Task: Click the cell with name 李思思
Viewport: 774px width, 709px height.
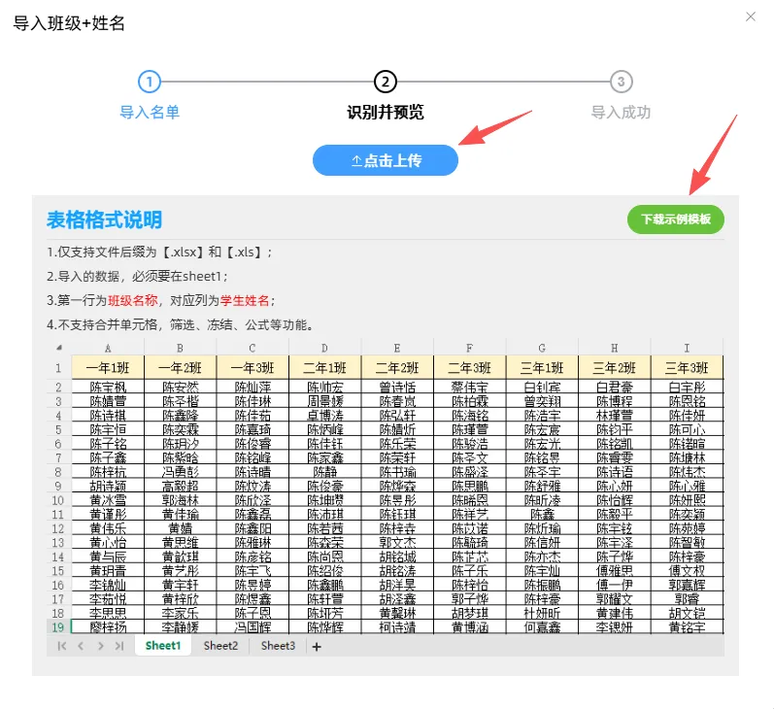Action: 108,613
